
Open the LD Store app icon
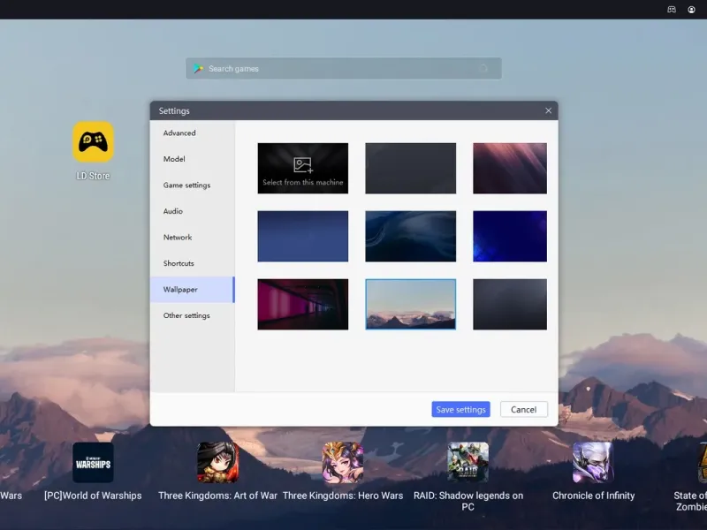click(93, 141)
